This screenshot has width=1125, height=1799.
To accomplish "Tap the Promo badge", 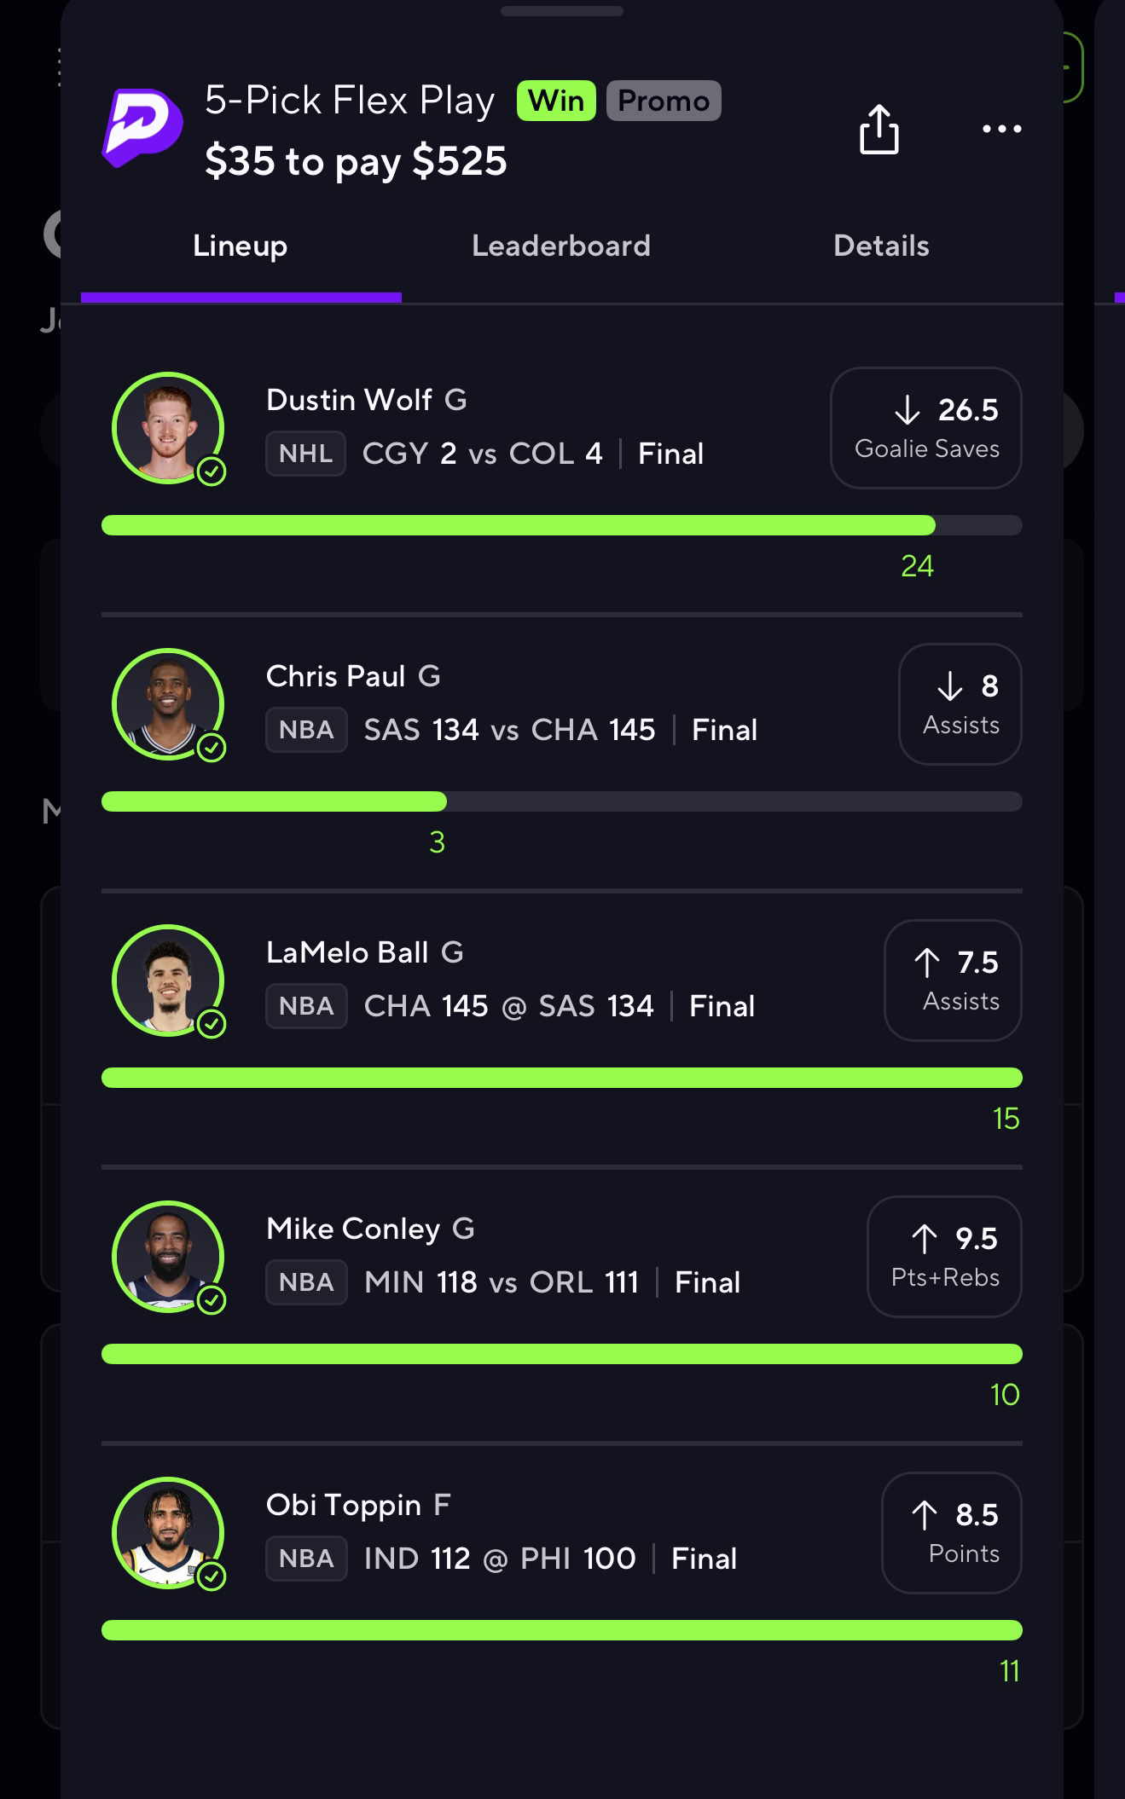I will click(664, 101).
